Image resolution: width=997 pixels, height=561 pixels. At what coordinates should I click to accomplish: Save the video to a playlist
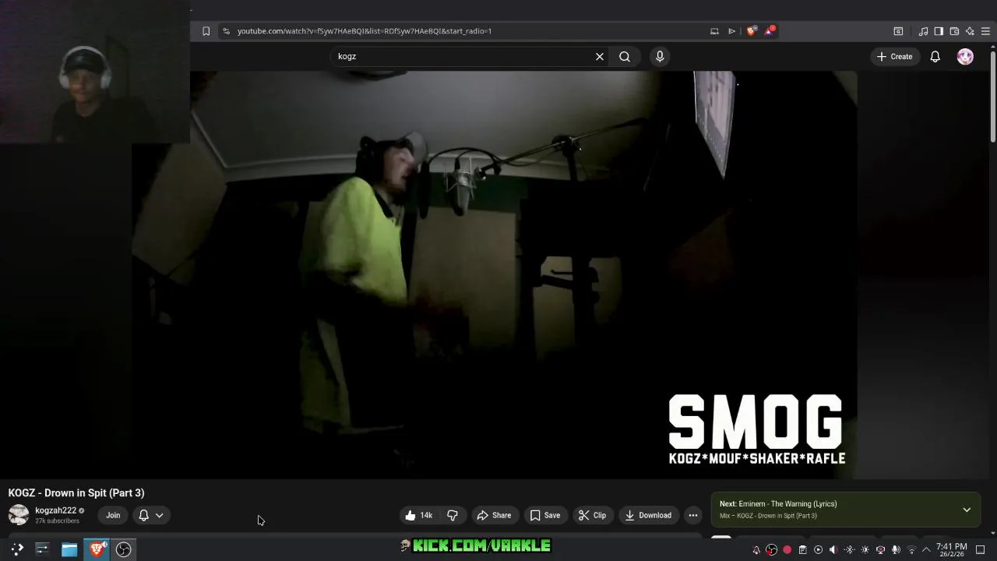click(545, 515)
